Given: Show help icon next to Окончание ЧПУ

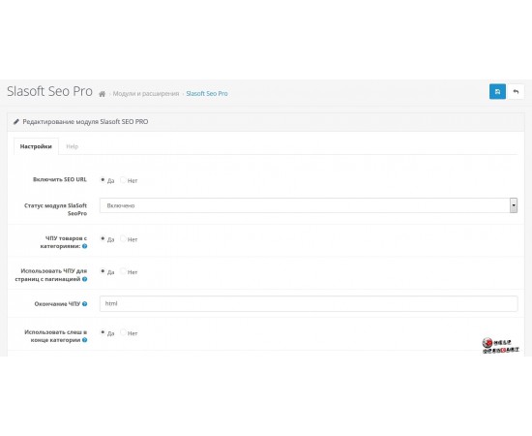Looking at the screenshot, I should [85, 304].
